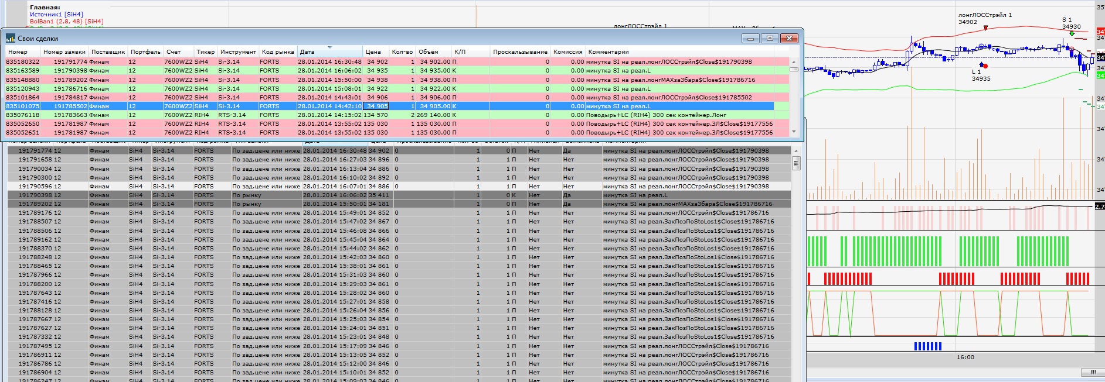
Task: Click the 34930 label under S 1
Action: [1071, 26]
